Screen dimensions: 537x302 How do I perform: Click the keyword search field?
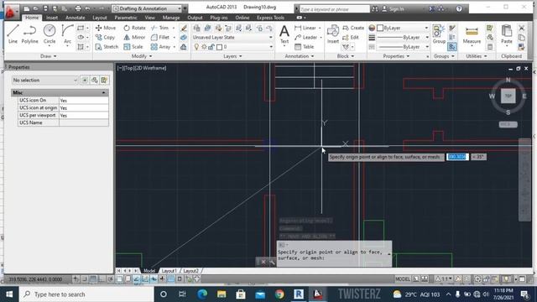[x=334, y=9]
